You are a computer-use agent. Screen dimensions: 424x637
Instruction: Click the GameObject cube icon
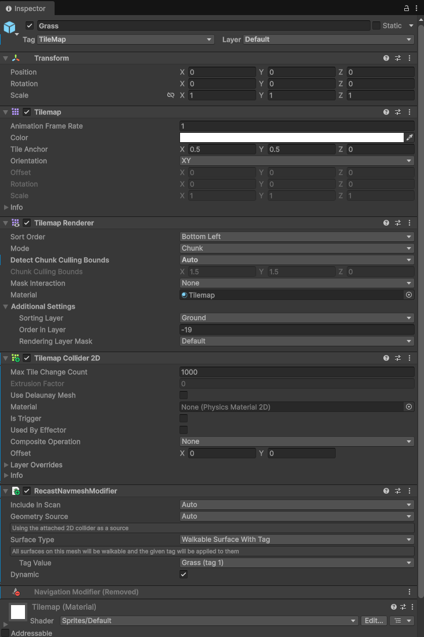(x=10, y=27)
